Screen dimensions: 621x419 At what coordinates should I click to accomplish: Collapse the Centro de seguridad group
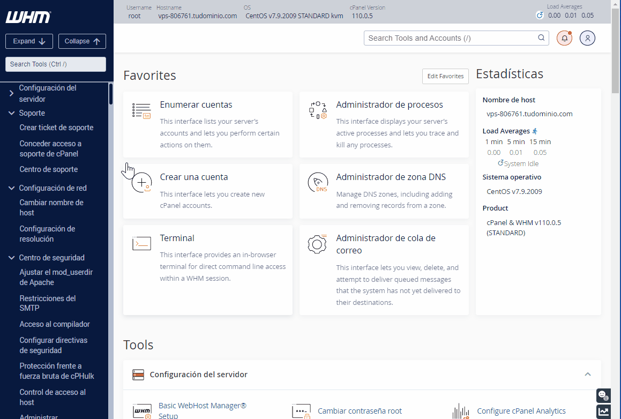point(11,258)
